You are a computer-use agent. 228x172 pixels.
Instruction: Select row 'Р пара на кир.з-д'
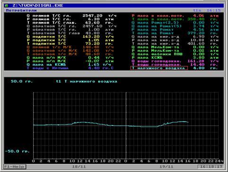(175, 40)
